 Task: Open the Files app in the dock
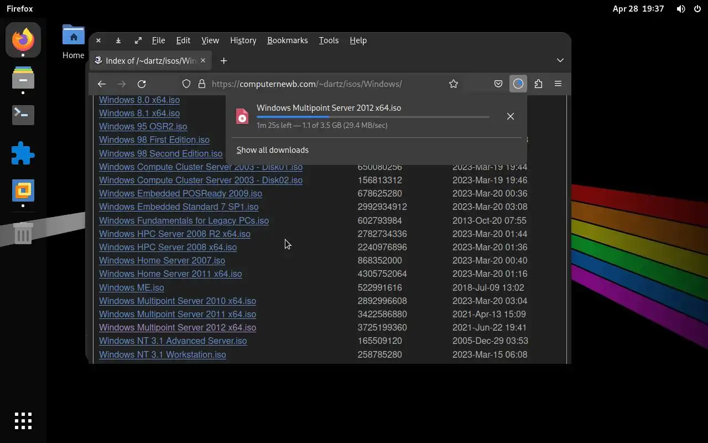pos(23,79)
